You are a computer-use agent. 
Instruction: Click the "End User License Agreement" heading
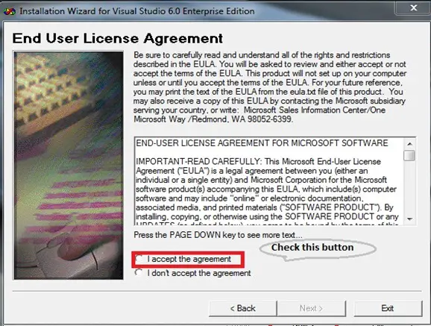tap(117, 39)
